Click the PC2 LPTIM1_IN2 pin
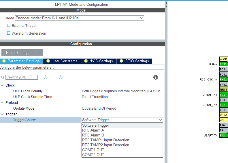This screenshot has width=228, height=163. pyautogui.click(x=223, y=105)
